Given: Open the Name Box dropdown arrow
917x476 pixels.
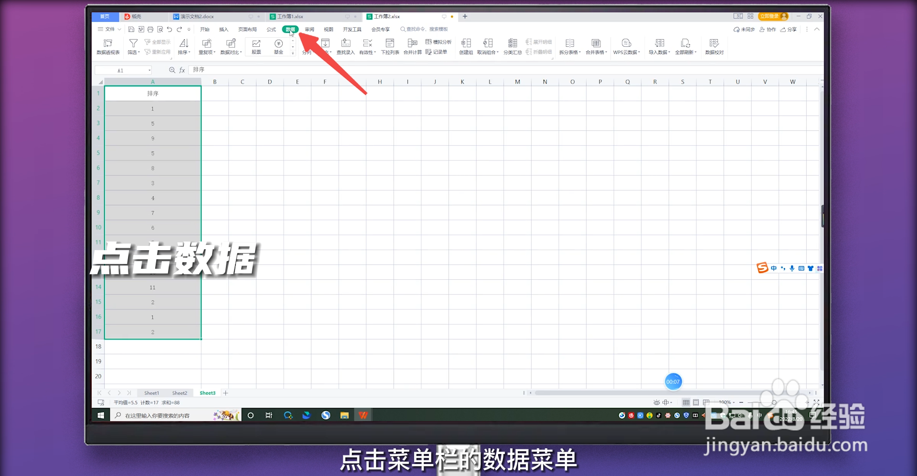Looking at the screenshot, I should coord(149,70).
